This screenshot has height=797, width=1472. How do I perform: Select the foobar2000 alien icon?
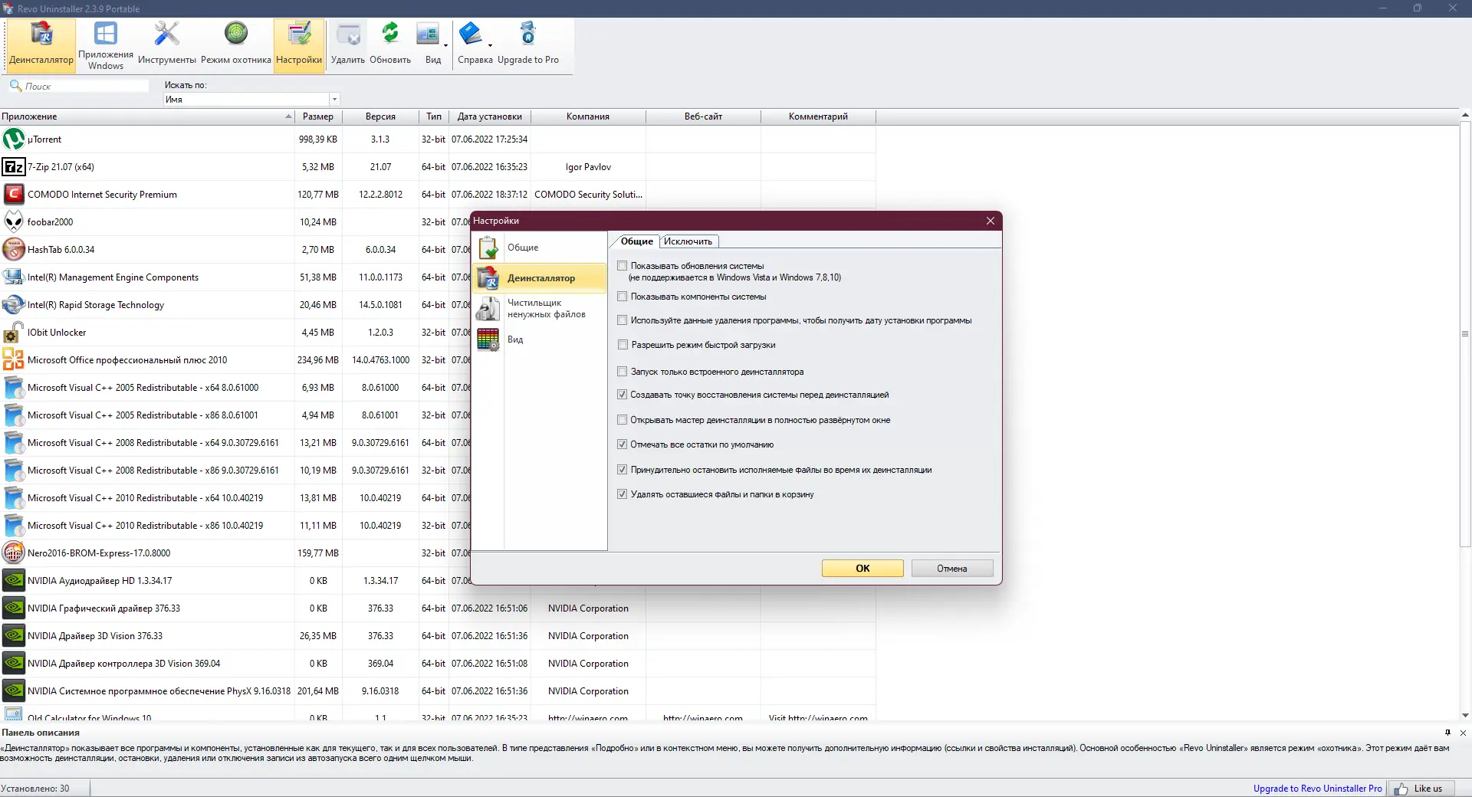click(x=14, y=222)
